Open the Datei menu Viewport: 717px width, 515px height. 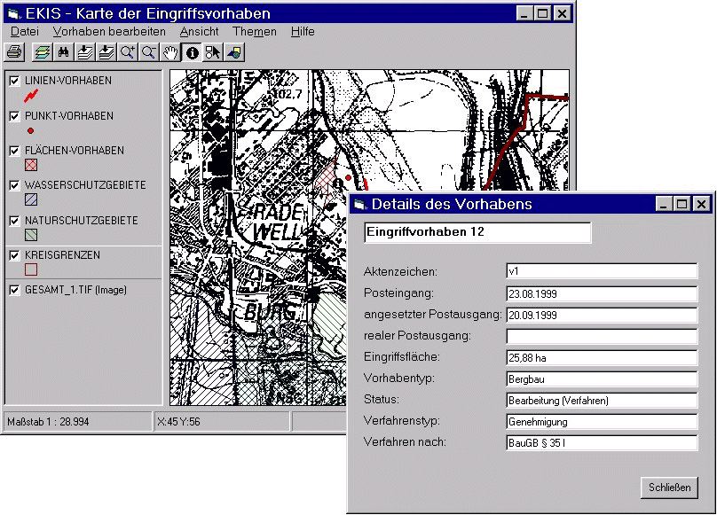25,31
